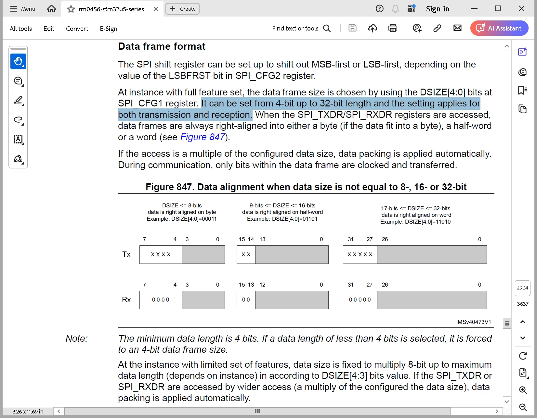Open the page thumbnails panel icon

(x=522, y=109)
